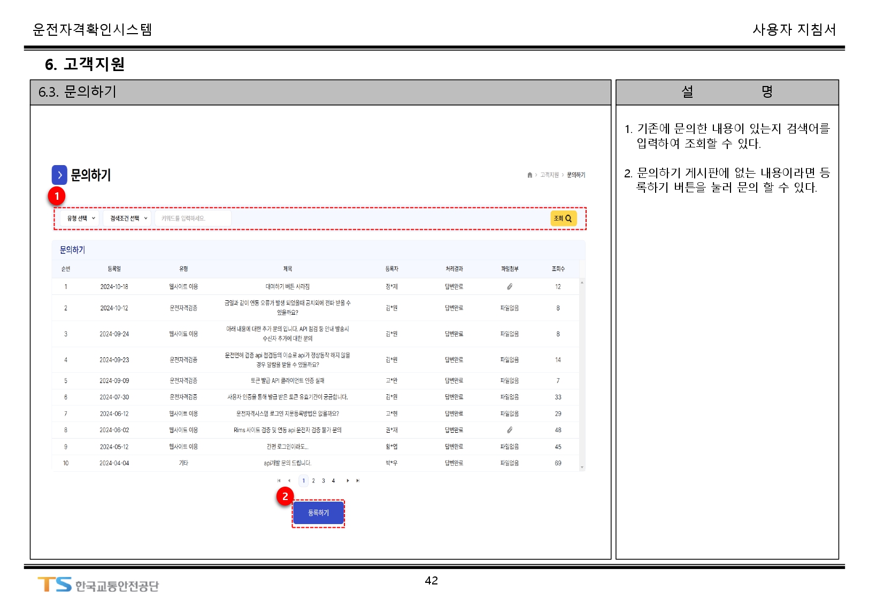Go to the previous page arrow in pagination
Viewport: 869px width, 601px height.
289,481
